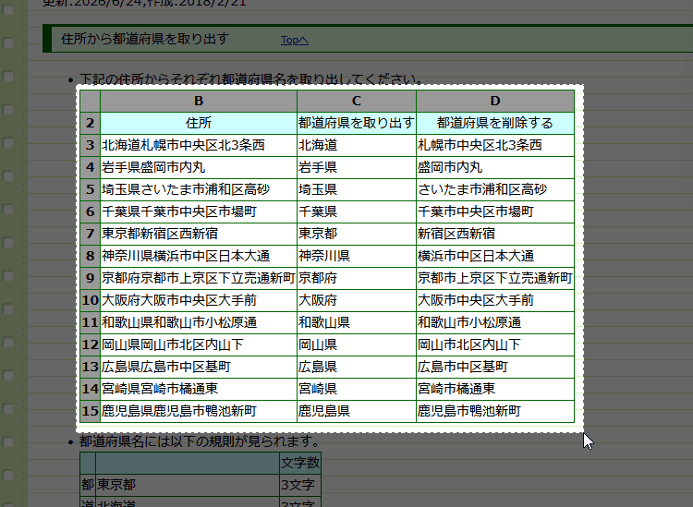
Task: Select cell 広島市中区基町
Action: click(495, 367)
